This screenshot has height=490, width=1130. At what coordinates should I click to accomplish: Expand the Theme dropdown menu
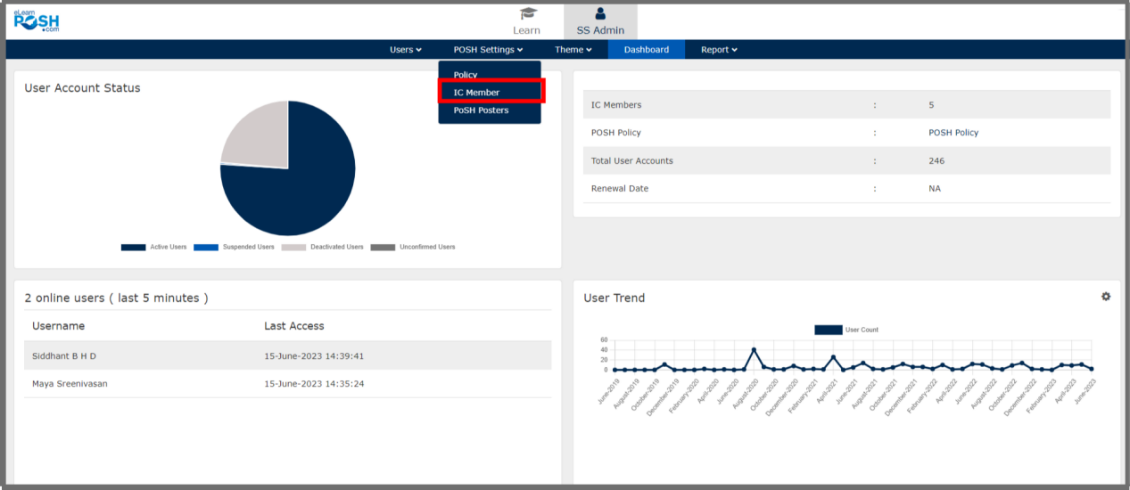pos(573,50)
